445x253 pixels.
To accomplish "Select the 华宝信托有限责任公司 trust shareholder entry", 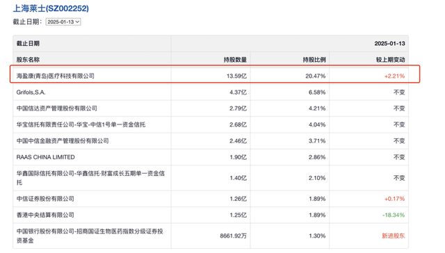I will [x=81, y=124].
